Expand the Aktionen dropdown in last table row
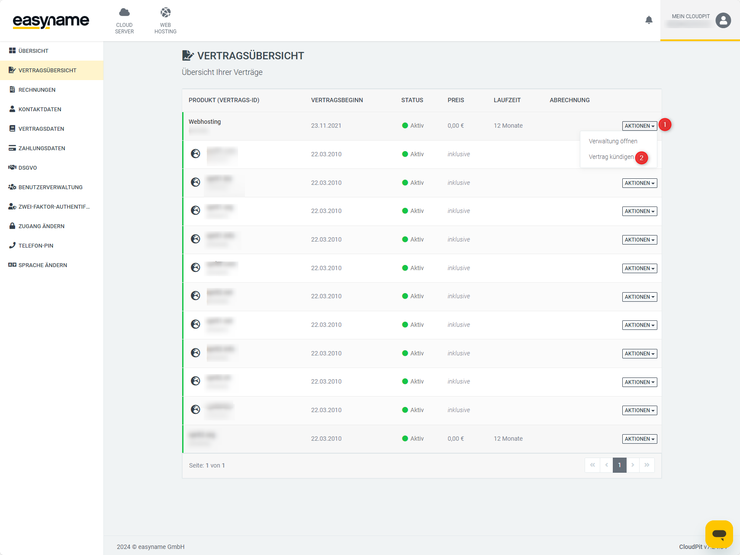 click(x=639, y=439)
